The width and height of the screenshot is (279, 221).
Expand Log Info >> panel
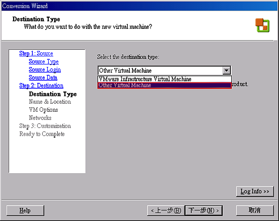255,192
